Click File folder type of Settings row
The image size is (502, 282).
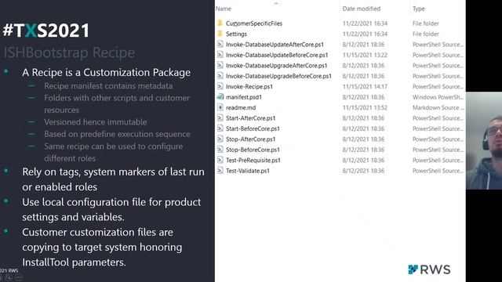click(425, 34)
